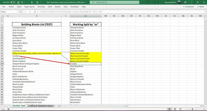207x111 pixels.
Task: Click the Search box
Action: [115, 2]
